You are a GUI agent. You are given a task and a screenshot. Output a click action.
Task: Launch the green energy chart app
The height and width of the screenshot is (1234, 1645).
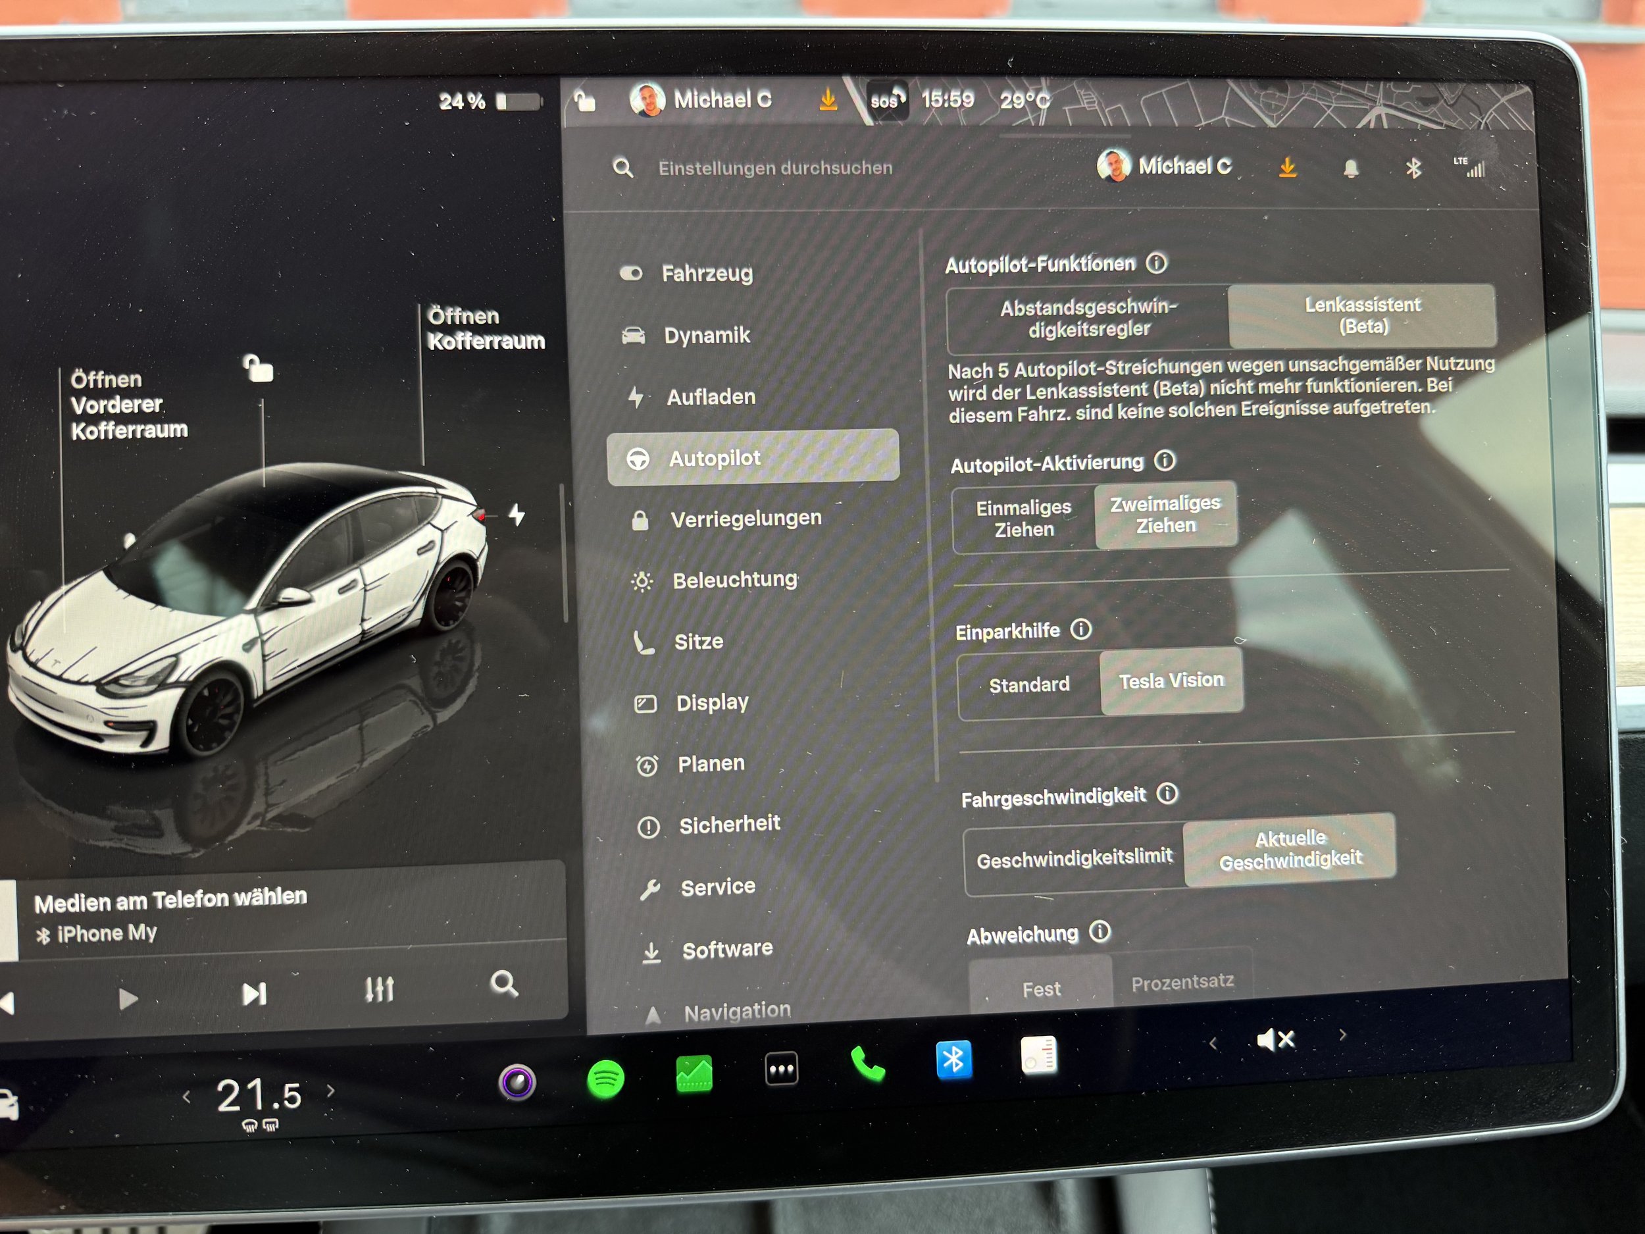click(x=694, y=1074)
